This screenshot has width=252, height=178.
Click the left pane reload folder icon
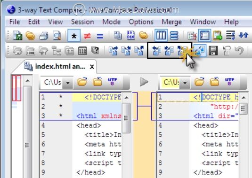tap(97, 81)
